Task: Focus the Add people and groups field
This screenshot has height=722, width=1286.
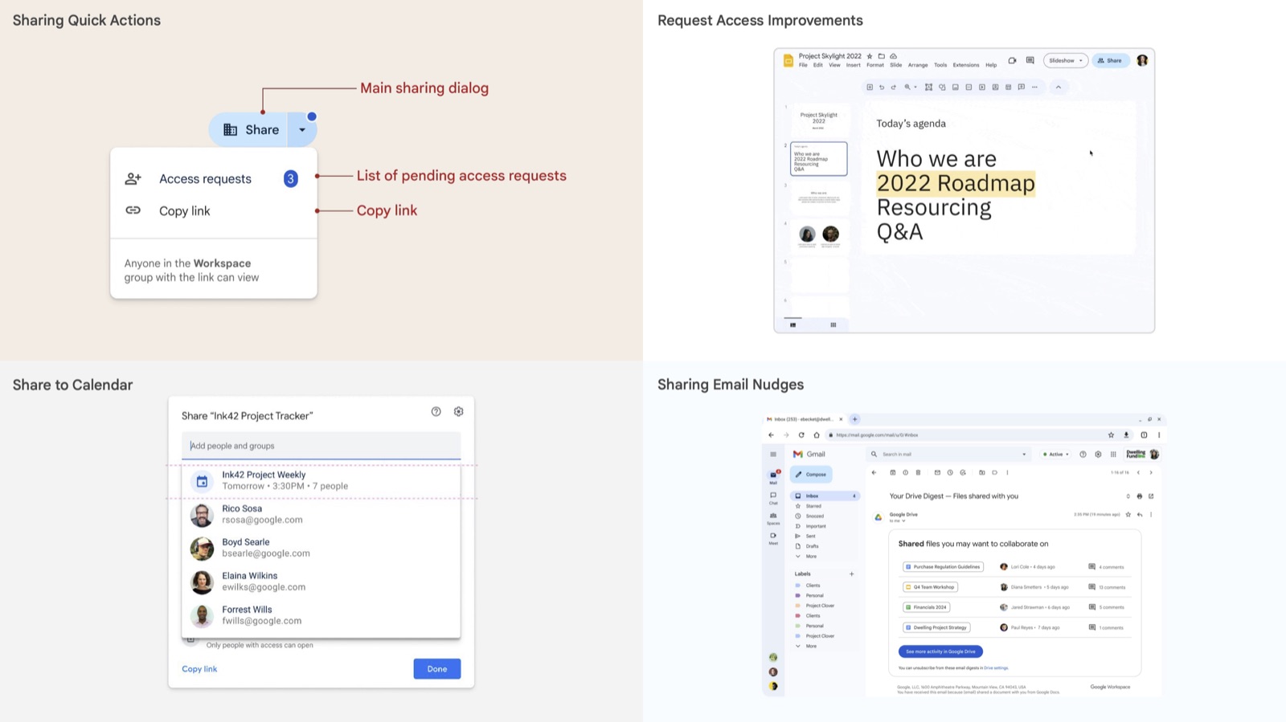Action: tap(321, 446)
